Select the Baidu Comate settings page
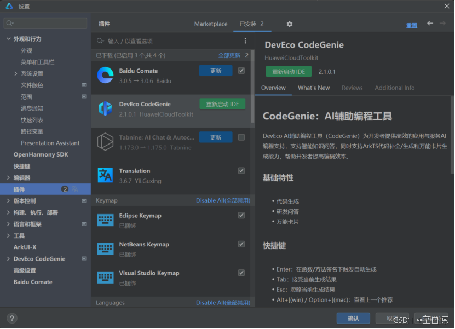455x329 pixels. (x=33, y=282)
